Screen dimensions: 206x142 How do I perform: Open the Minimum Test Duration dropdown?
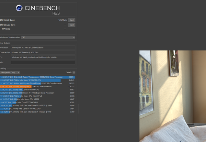tap(48, 37)
